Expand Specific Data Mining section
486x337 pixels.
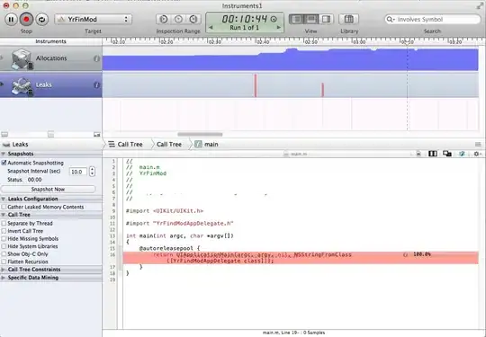(x=4, y=278)
